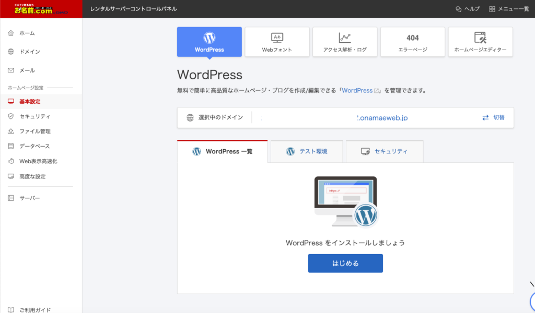The image size is (535, 313).
Task: Click the Webフォント monitor icon
Action: [277, 38]
